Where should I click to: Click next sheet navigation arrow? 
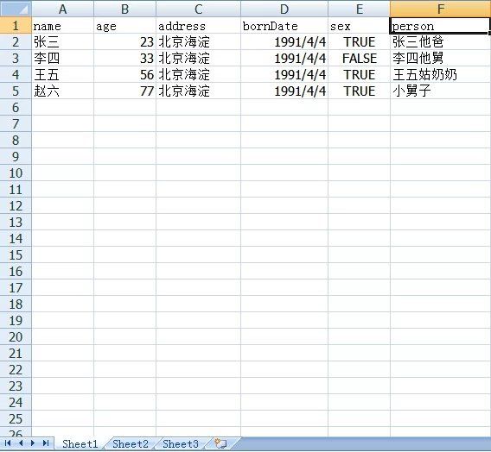(x=33, y=443)
